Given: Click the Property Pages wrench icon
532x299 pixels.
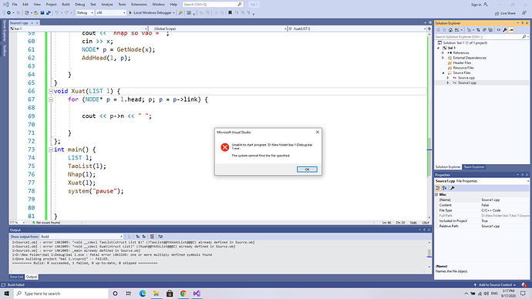Looking at the screenshot, I should 453,188.
